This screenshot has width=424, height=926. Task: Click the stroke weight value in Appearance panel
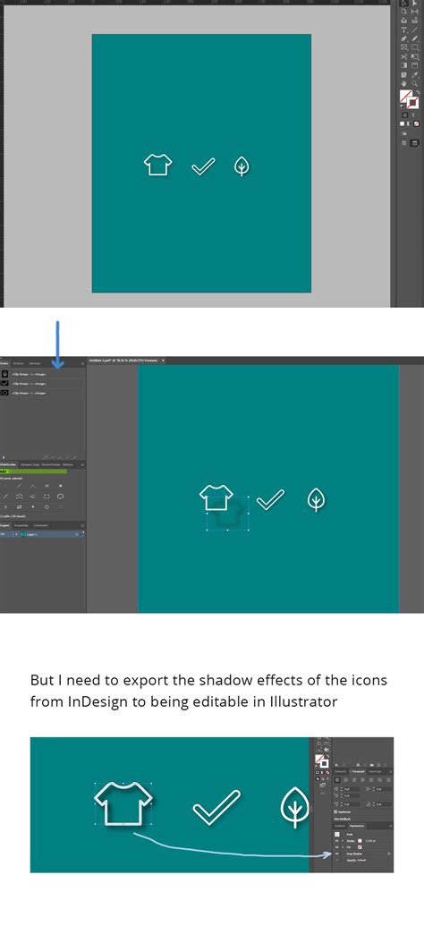click(371, 841)
